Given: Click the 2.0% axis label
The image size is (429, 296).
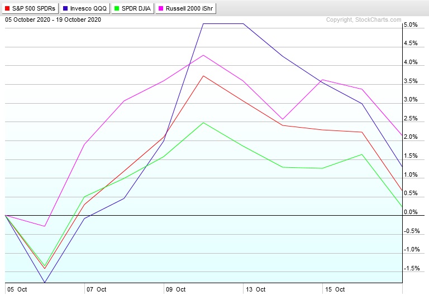Looking at the screenshot, I should [x=411, y=137].
